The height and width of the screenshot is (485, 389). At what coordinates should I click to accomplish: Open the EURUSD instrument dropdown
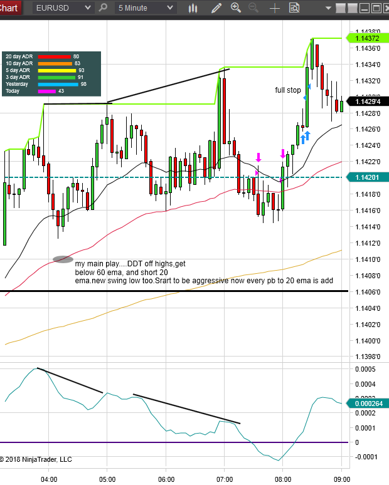63,8
